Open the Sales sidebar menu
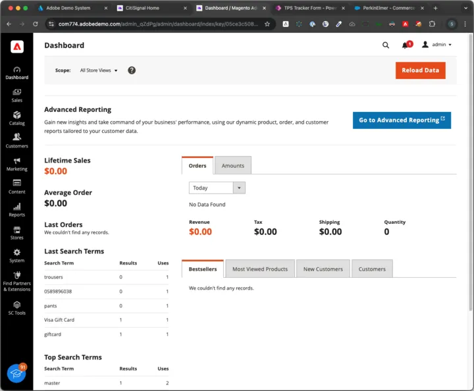This screenshot has height=391, width=474. coord(17,96)
